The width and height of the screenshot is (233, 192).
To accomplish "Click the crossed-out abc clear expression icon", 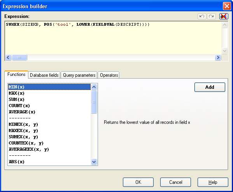I will [224, 16].
